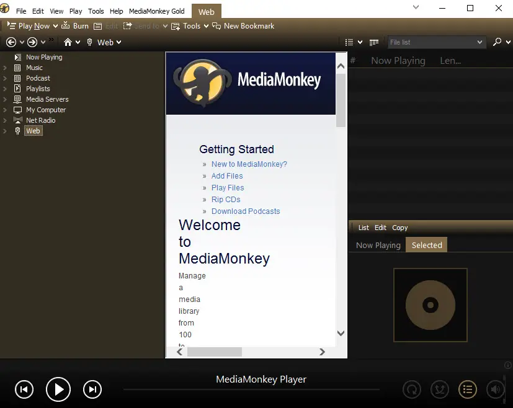This screenshot has width=513, height=408.
Task: Open the Home dropdown arrow
Action: tap(78, 42)
